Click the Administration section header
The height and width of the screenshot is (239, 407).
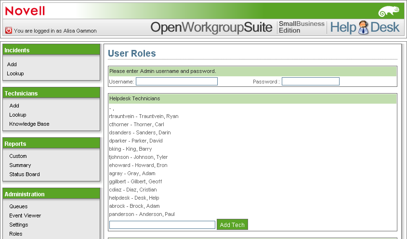pos(51,194)
